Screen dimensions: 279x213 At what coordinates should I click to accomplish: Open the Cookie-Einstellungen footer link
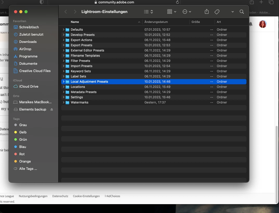[86, 196]
